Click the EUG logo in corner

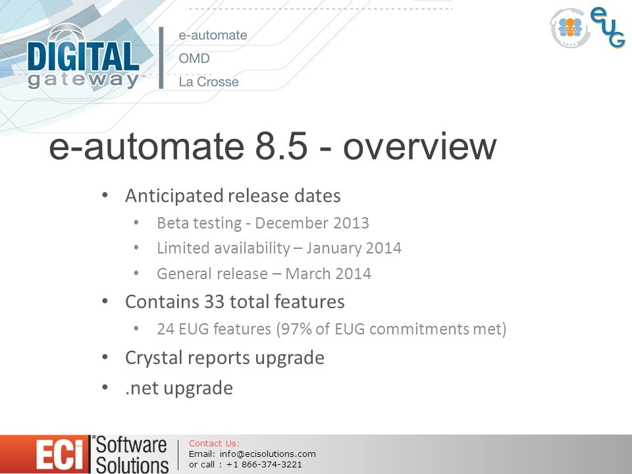608,28
